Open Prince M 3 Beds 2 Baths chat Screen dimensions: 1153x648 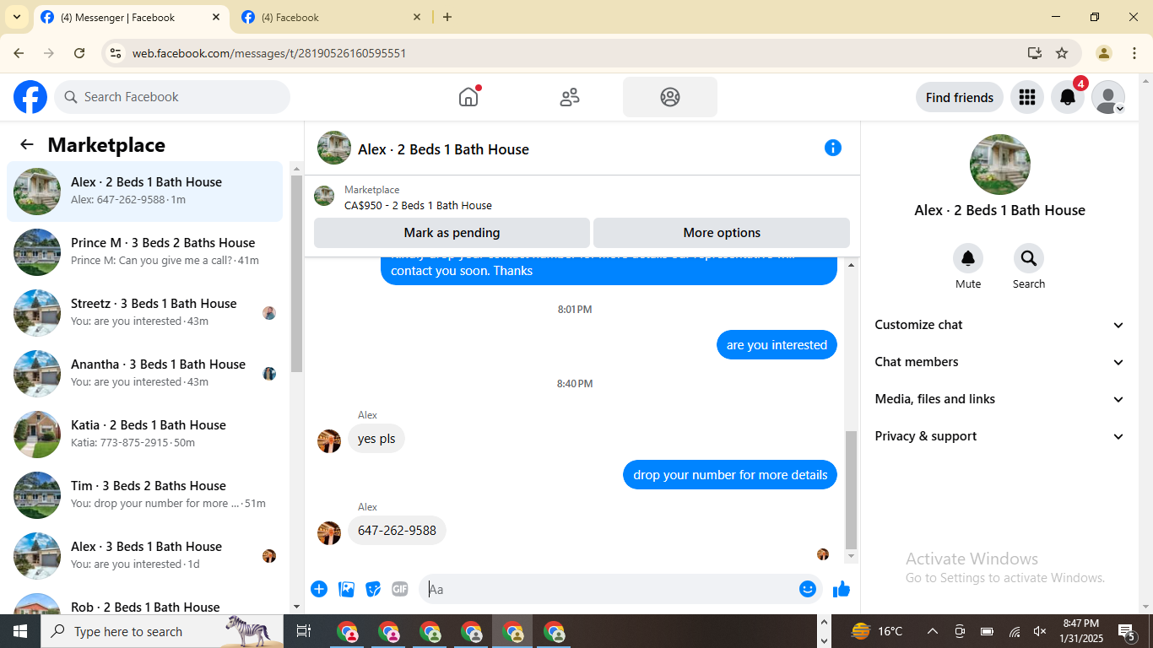[145, 252]
